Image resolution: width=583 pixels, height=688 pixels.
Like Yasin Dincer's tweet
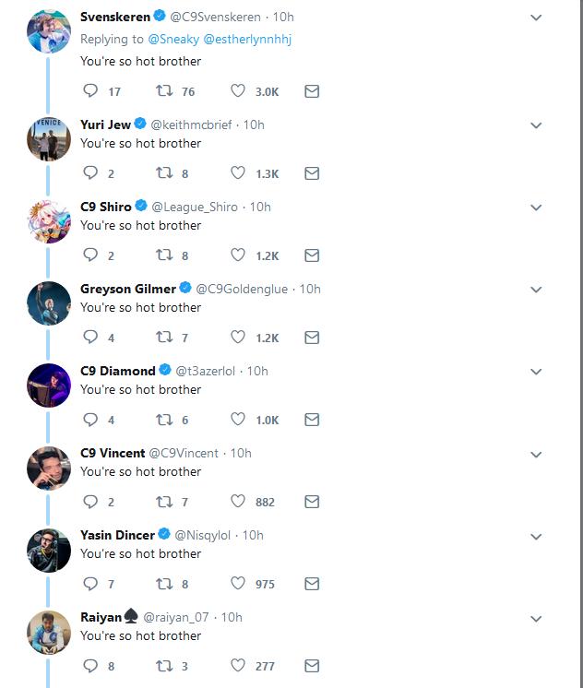[x=238, y=584]
